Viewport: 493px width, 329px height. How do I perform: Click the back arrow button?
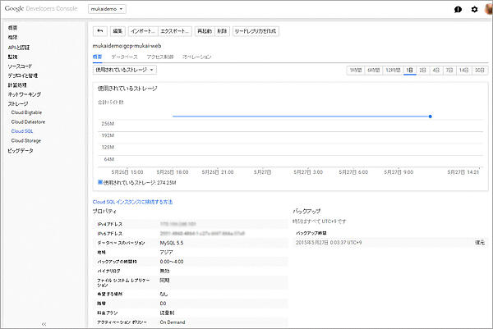[x=100, y=30]
